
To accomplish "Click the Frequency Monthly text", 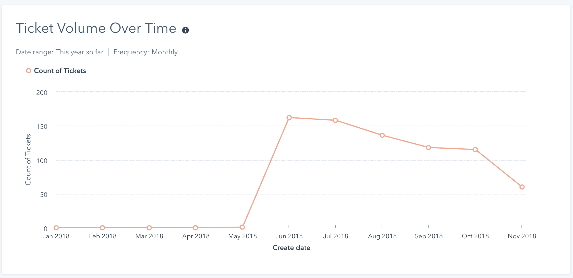I will click(145, 52).
